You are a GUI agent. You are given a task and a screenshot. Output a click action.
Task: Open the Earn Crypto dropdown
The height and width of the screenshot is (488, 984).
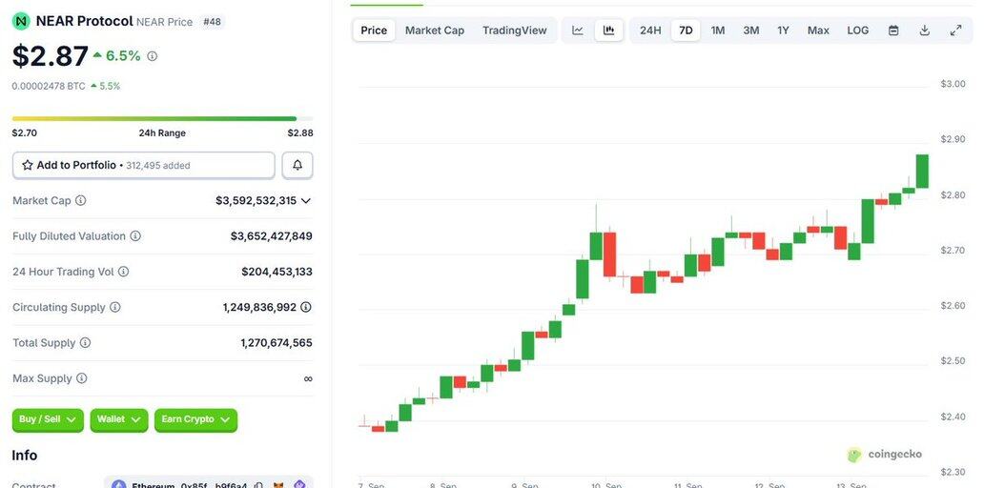click(195, 419)
